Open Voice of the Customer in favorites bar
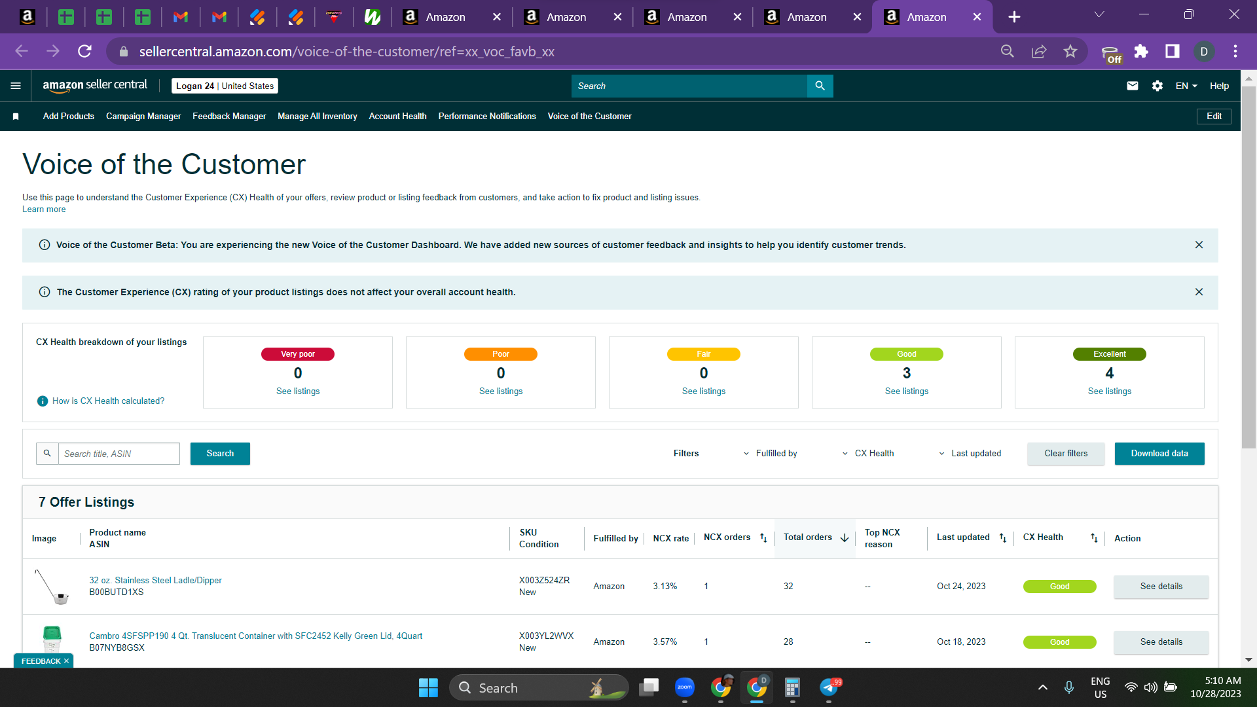Screen dimensions: 1257x707 (x=590, y=117)
